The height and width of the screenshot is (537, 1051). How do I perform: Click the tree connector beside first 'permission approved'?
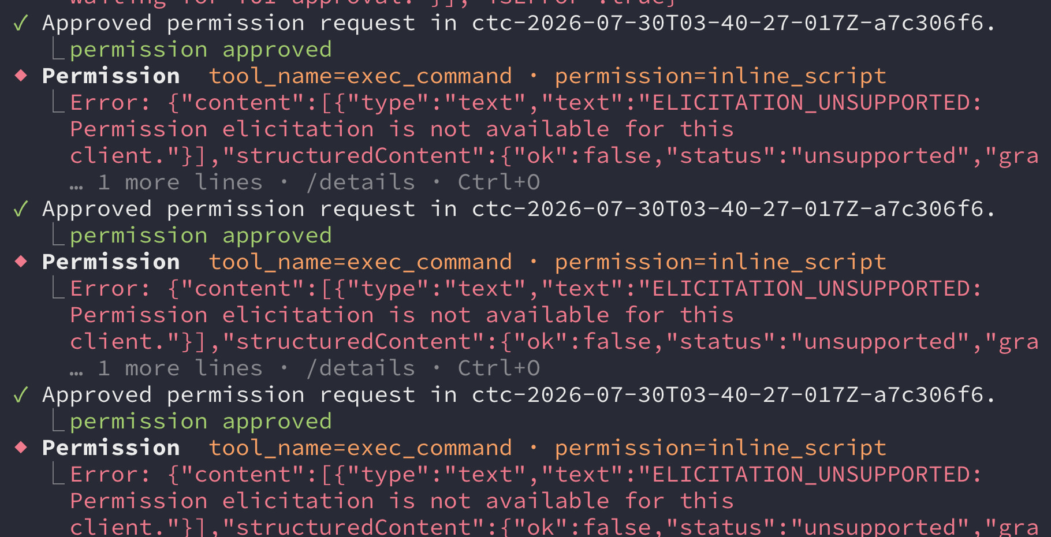tap(58, 49)
